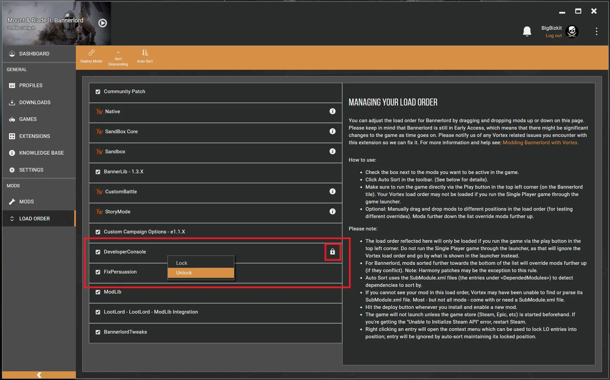The height and width of the screenshot is (380, 610).
Task: Click the Deploy Mods chain-link icon
Action: [91, 53]
